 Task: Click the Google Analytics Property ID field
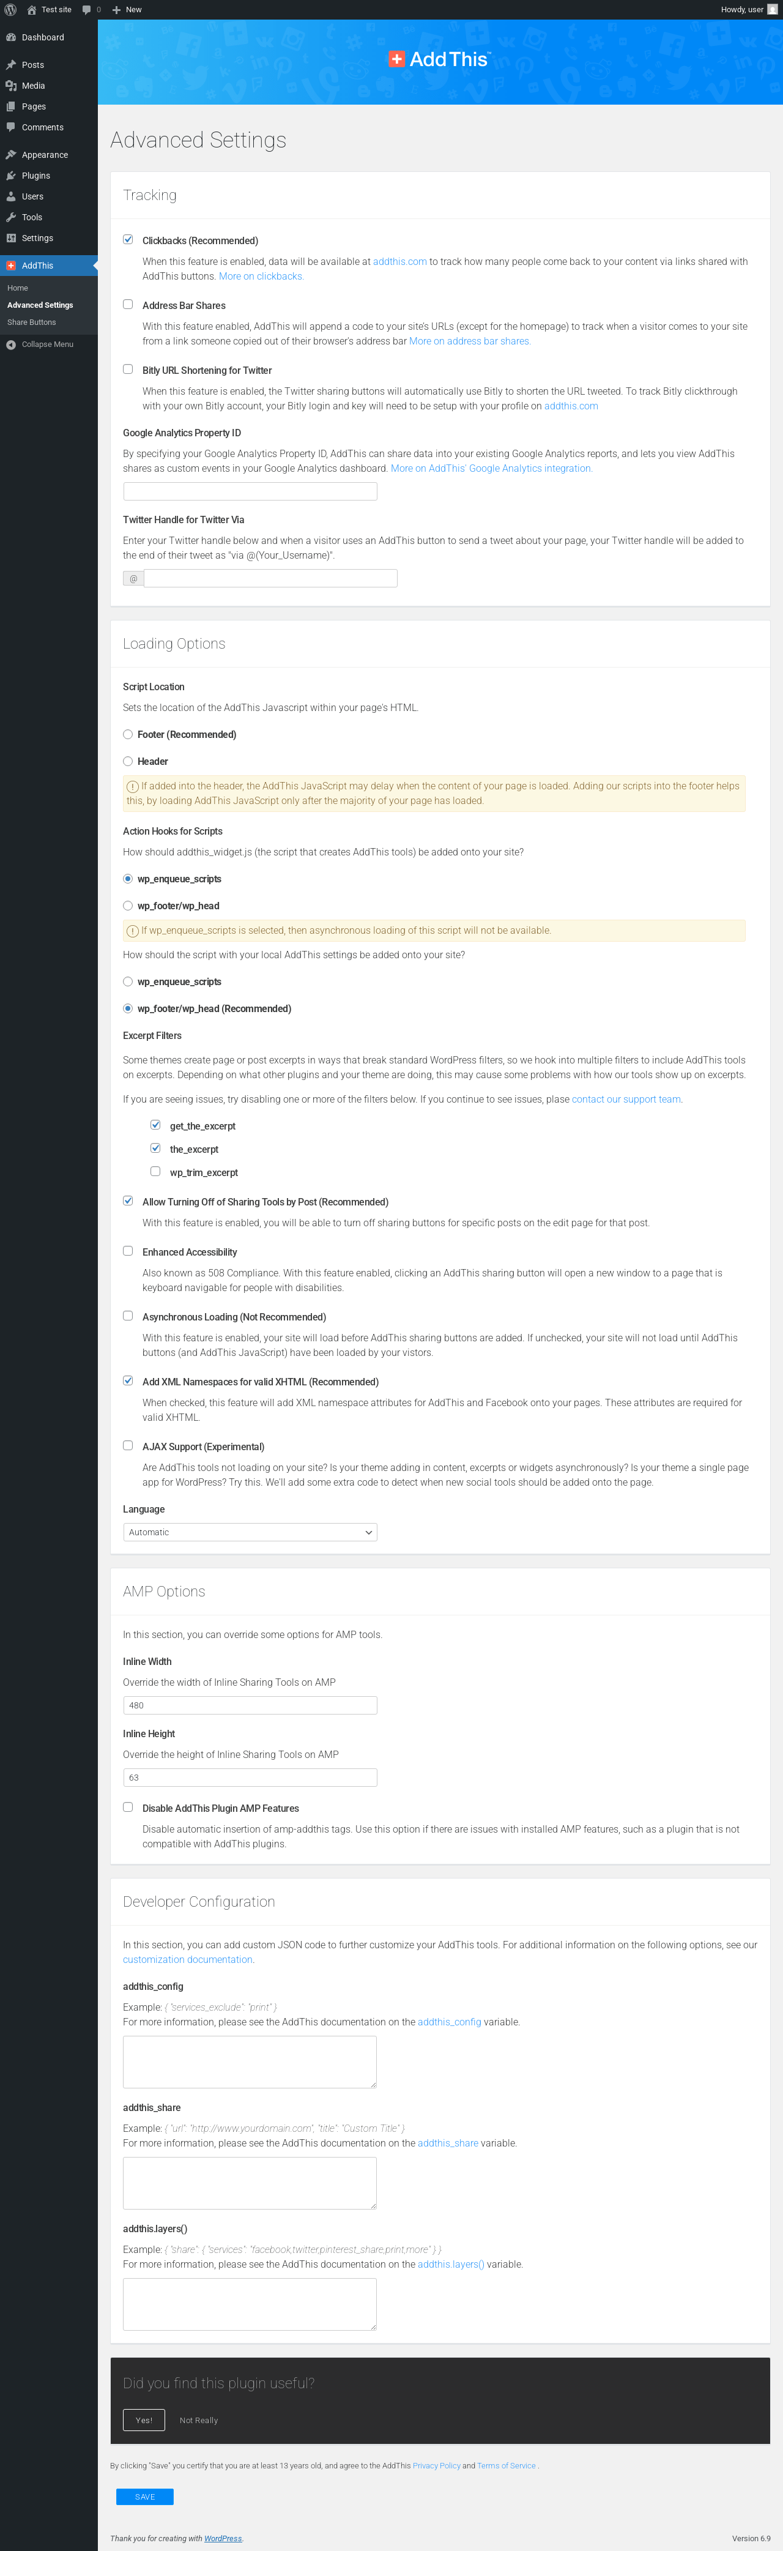pyautogui.click(x=250, y=491)
